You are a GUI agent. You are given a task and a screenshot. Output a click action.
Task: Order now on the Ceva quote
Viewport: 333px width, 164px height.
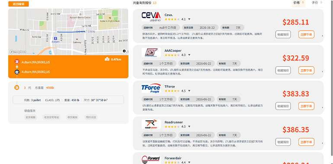point(306,35)
